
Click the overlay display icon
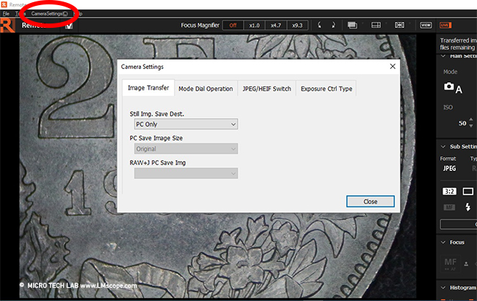[352, 25]
